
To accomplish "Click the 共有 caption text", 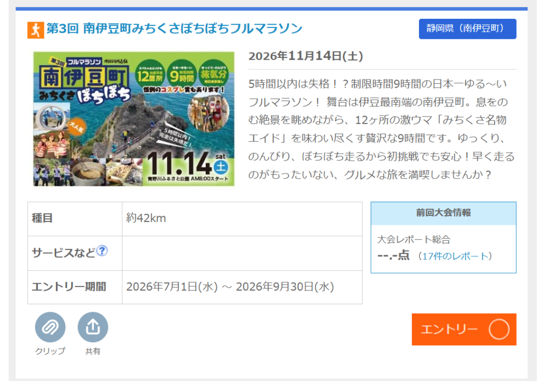I will [92, 351].
